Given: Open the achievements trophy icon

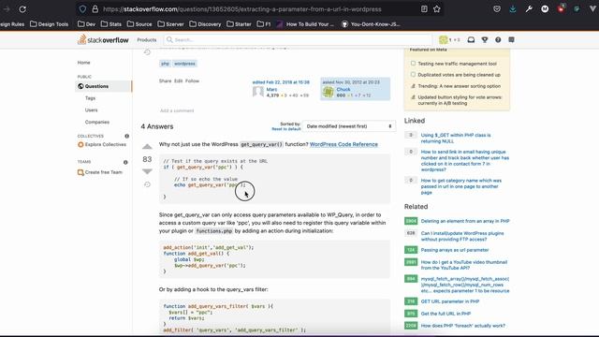Looking at the screenshot, I should point(485,39).
